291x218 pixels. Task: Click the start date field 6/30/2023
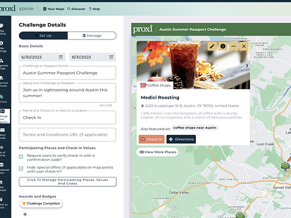click(x=42, y=57)
